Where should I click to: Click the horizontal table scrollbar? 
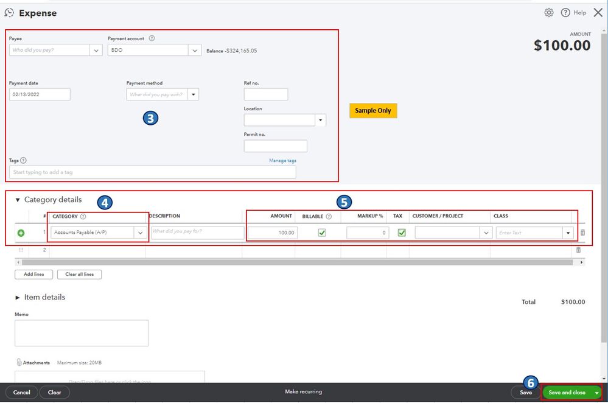[x=297, y=262]
